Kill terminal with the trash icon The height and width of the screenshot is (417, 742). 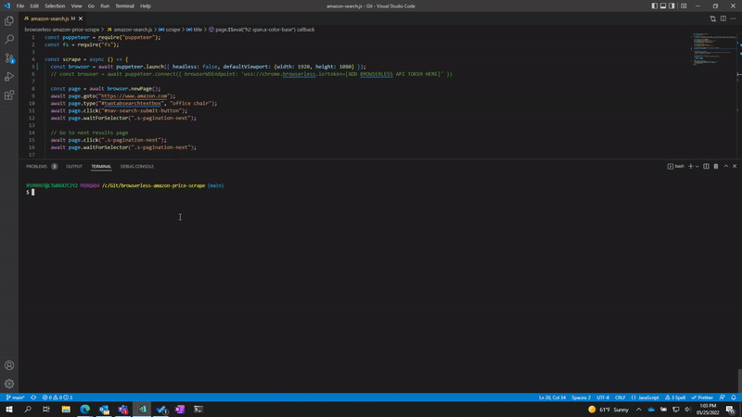(x=716, y=167)
